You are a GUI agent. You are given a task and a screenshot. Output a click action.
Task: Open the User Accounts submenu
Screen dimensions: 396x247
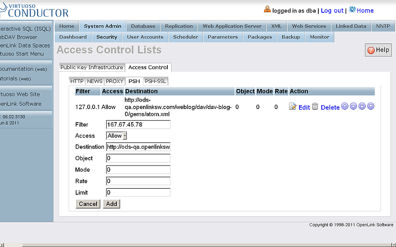point(145,37)
